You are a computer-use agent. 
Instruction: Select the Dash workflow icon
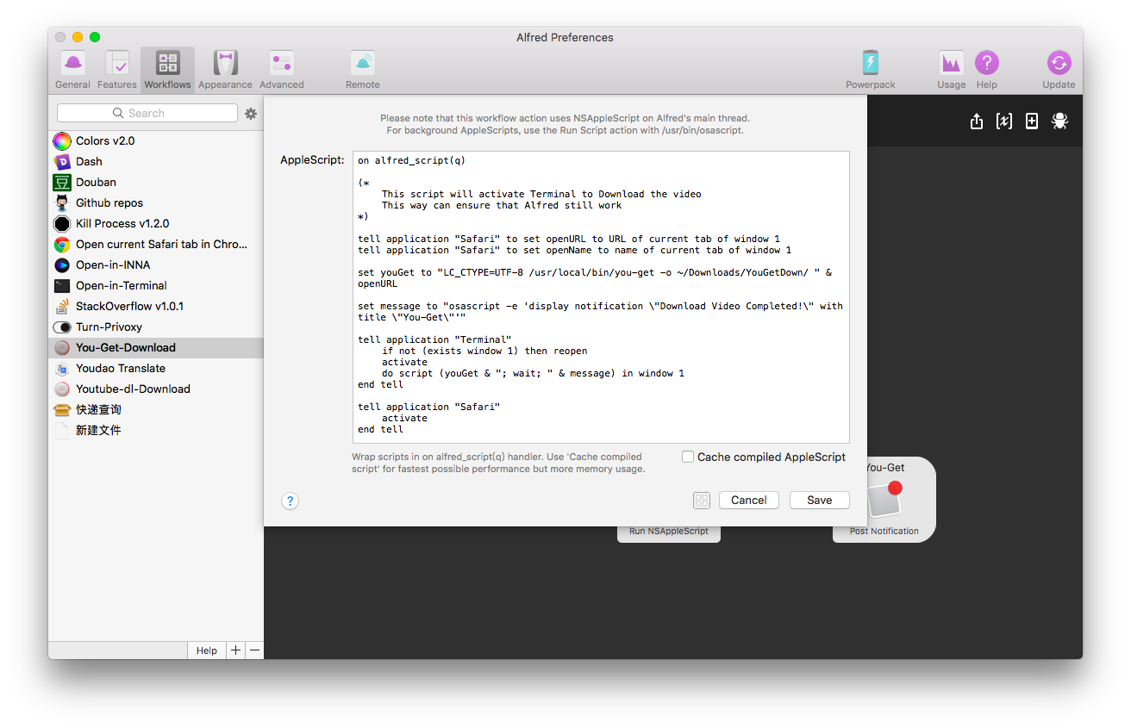(x=62, y=162)
